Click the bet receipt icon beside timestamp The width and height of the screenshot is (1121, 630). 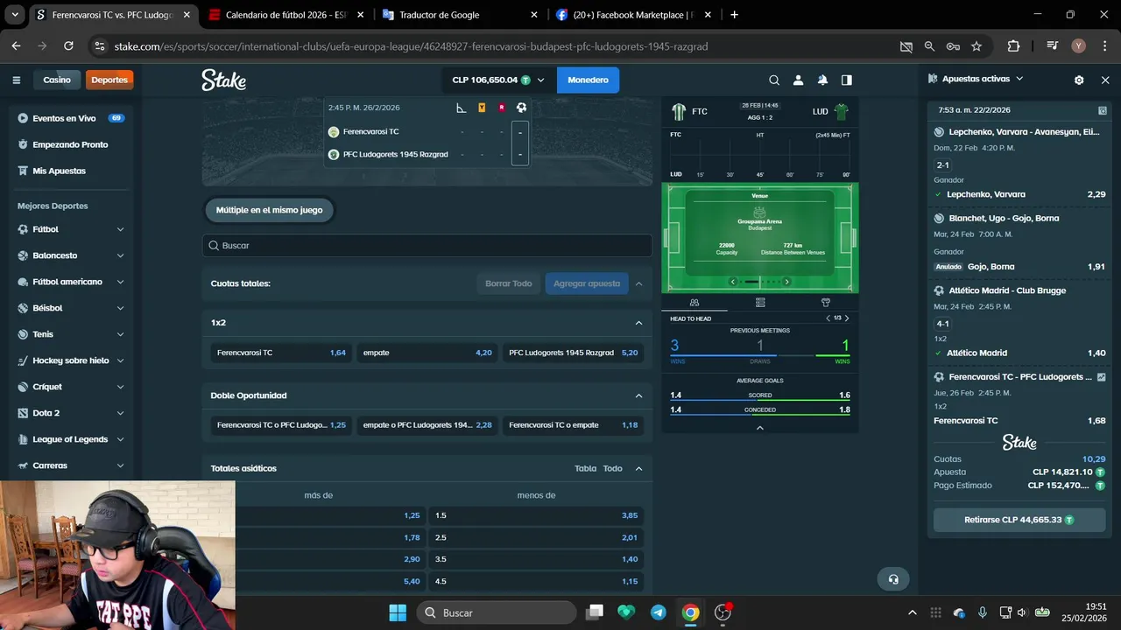click(1102, 110)
